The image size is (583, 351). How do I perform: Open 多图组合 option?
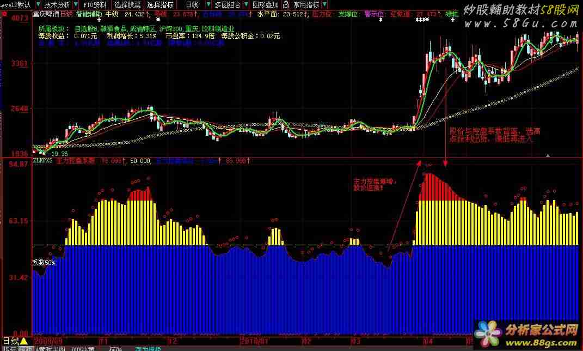pyautogui.click(x=227, y=4)
